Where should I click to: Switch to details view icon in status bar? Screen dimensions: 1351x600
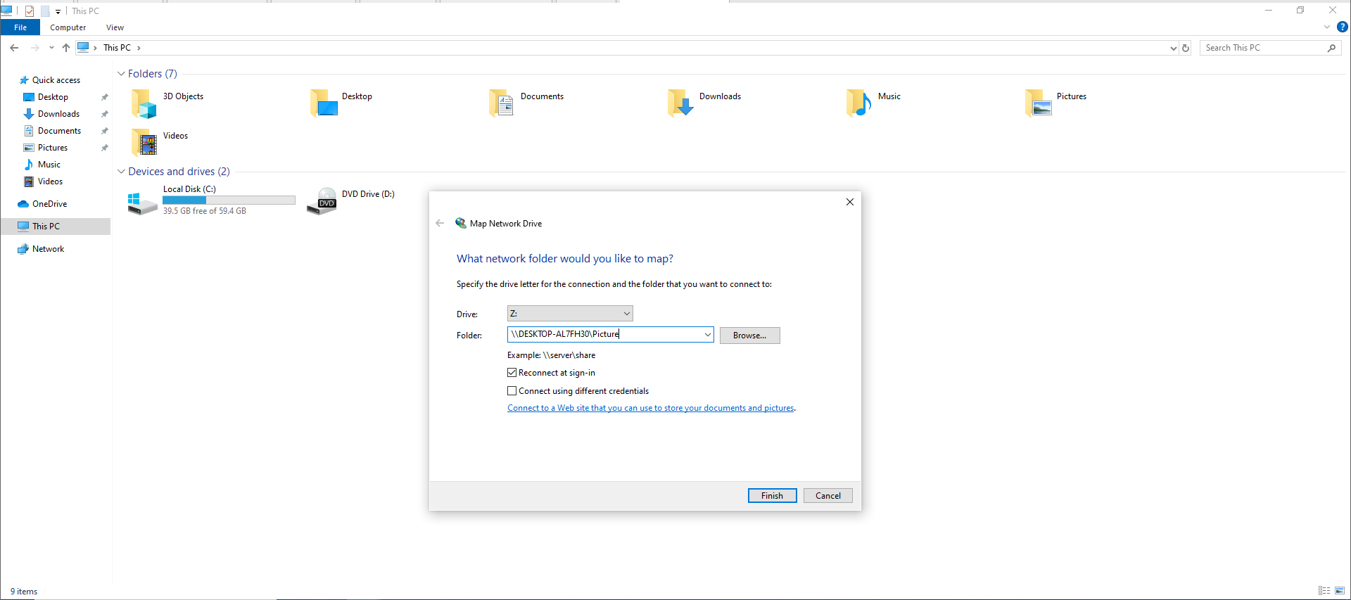click(x=1324, y=591)
